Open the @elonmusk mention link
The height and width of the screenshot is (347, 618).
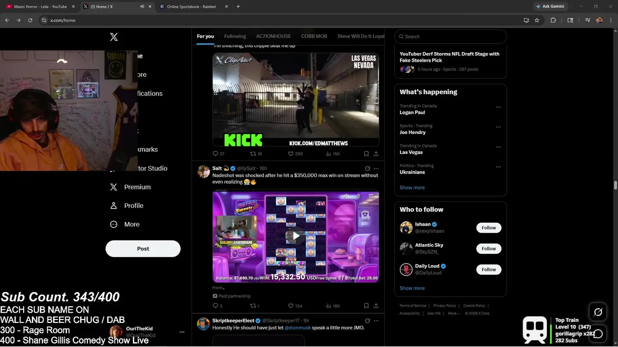(297, 328)
